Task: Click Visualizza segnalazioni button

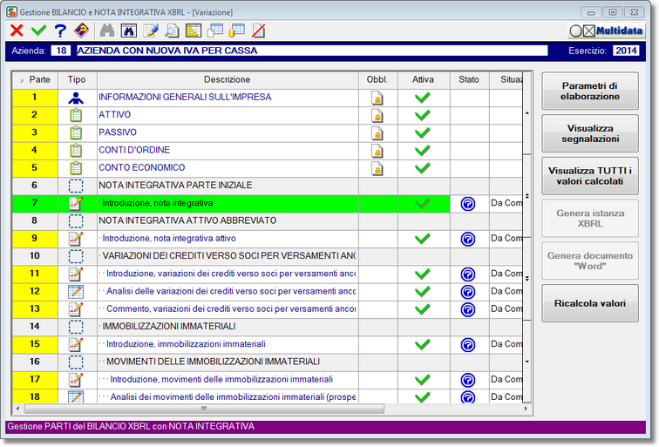Action: [589, 133]
